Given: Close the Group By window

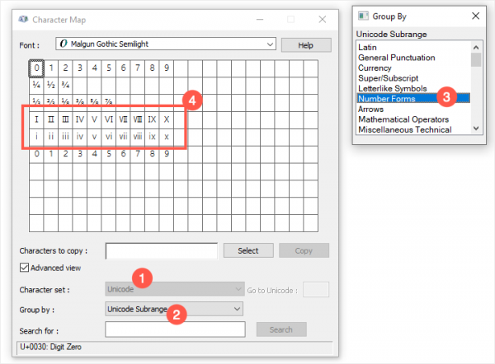Looking at the screenshot, I should coord(475,16).
